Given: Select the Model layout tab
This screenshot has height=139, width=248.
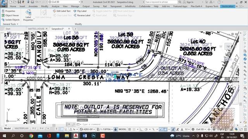Looking at the screenshot, I should [7, 129].
